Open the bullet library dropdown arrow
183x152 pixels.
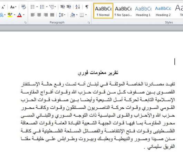(37, 7)
